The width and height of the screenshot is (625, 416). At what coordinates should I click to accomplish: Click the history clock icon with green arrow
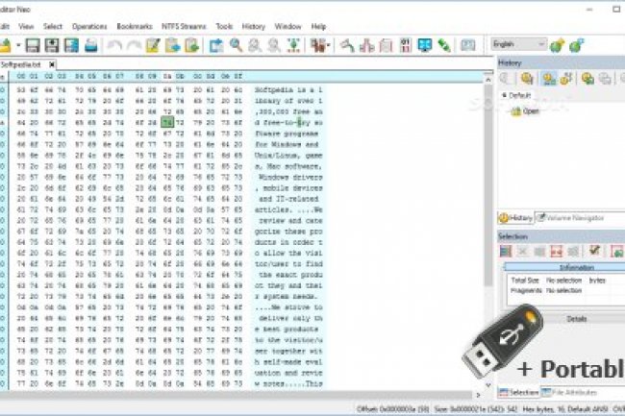587,79
